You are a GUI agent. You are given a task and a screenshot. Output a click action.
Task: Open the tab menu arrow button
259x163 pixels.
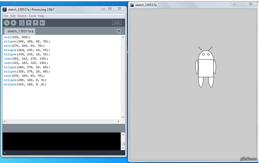[x=119, y=31]
